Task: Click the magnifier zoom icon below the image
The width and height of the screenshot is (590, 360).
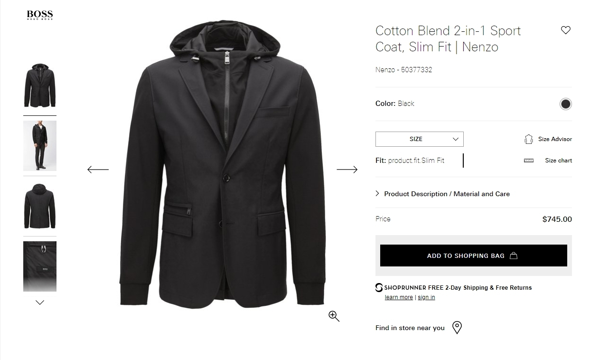Action: click(x=334, y=316)
